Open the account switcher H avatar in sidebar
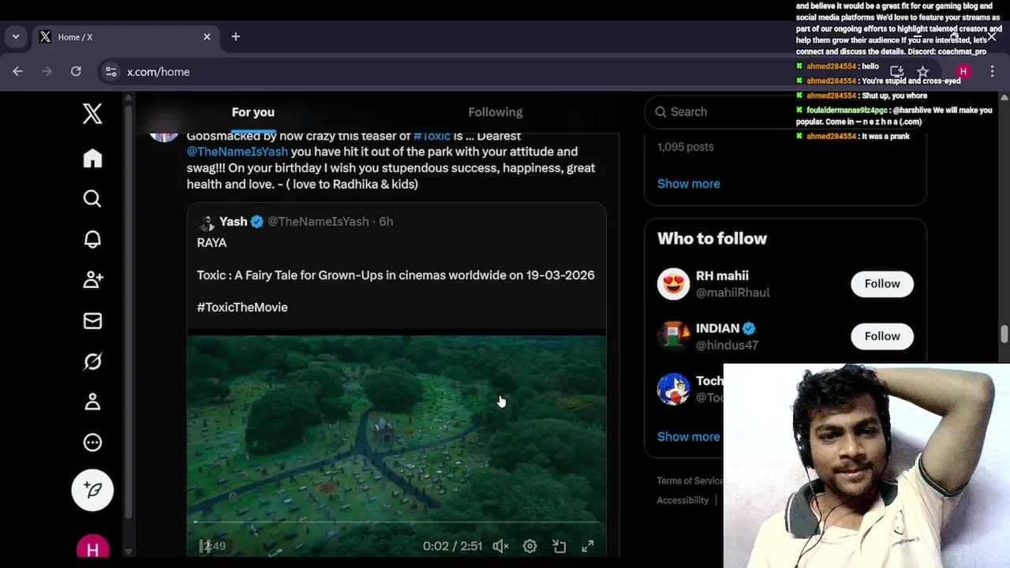The width and height of the screenshot is (1010, 568). click(92, 548)
